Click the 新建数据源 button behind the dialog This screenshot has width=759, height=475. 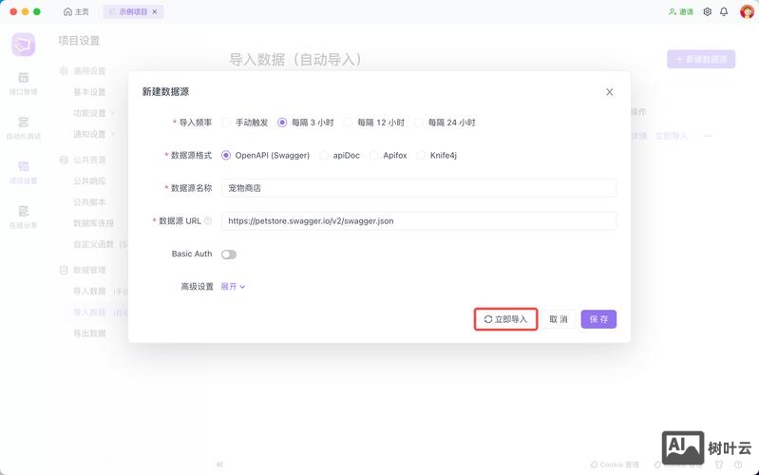[701, 59]
